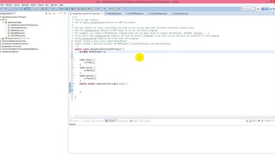
Task: Switch to the Javadoc tab
Action: click(x=86, y=121)
